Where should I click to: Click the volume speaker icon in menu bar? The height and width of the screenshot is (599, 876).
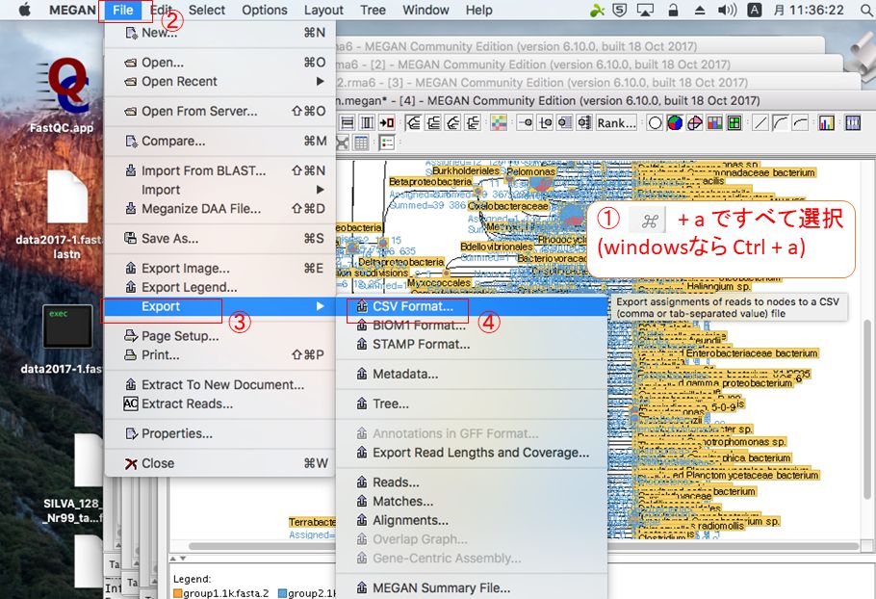(727, 10)
